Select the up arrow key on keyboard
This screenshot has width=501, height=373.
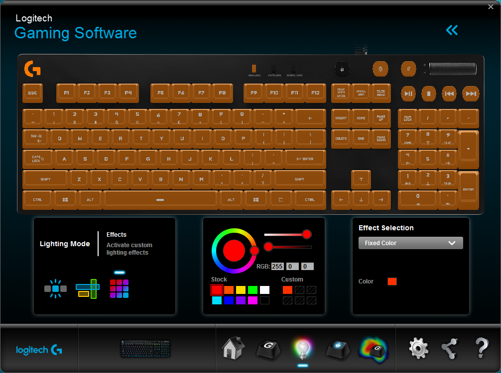(361, 180)
